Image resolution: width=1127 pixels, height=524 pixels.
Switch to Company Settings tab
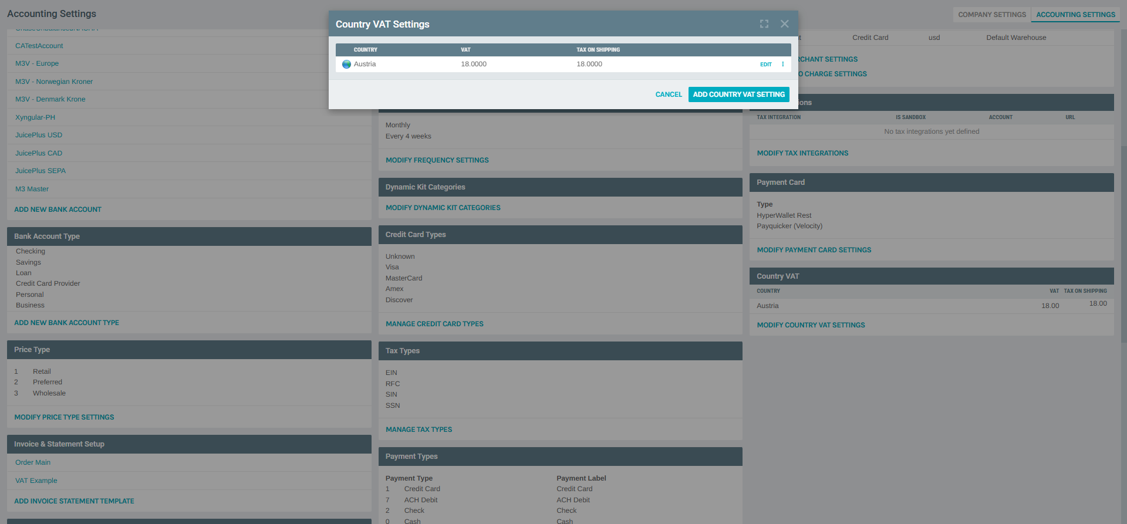click(992, 15)
